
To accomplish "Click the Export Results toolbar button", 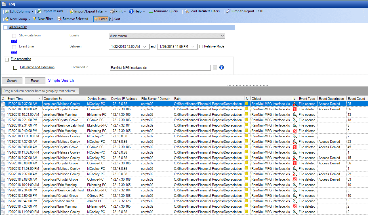I will (x=51, y=11).
